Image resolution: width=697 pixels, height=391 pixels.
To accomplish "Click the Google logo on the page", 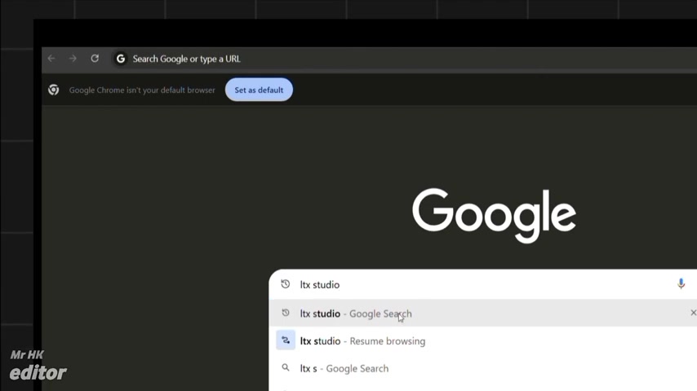I will (x=494, y=215).
